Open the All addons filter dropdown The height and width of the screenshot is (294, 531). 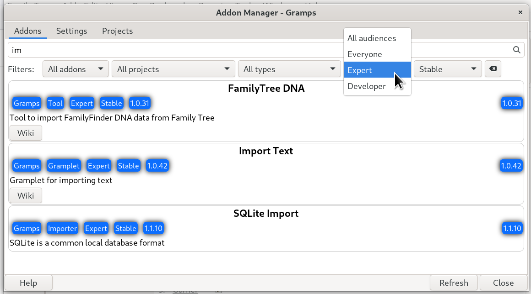[x=76, y=69]
